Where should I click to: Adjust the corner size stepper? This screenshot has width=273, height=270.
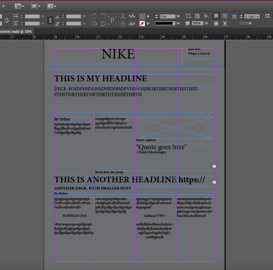[x=241, y=17]
